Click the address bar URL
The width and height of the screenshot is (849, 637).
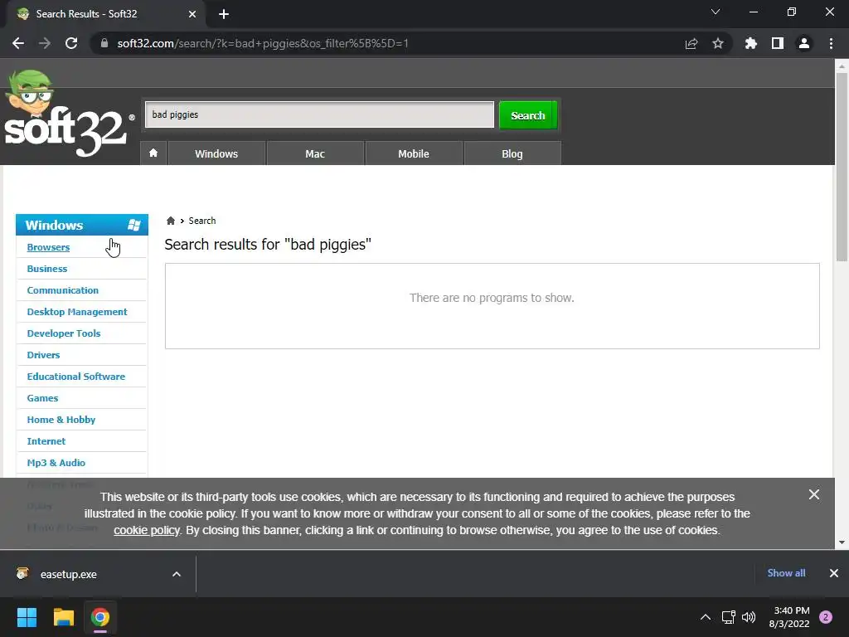point(263,43)
